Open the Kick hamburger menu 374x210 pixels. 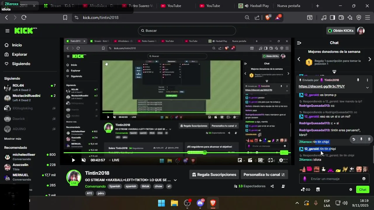tap(7, 31)
